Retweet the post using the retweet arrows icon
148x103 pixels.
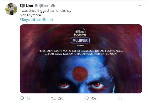coord(54,98)
